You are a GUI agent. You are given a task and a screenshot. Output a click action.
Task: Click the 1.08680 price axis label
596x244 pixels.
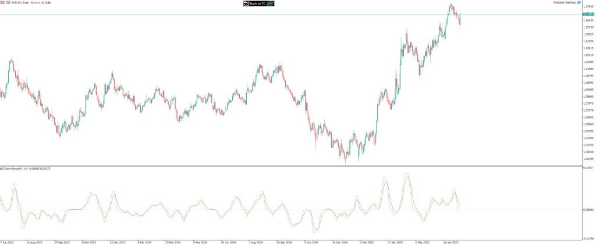tap(588, 96)
